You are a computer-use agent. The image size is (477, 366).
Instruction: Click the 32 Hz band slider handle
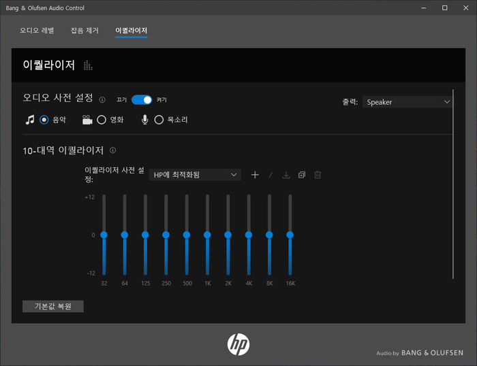[104, 235]
